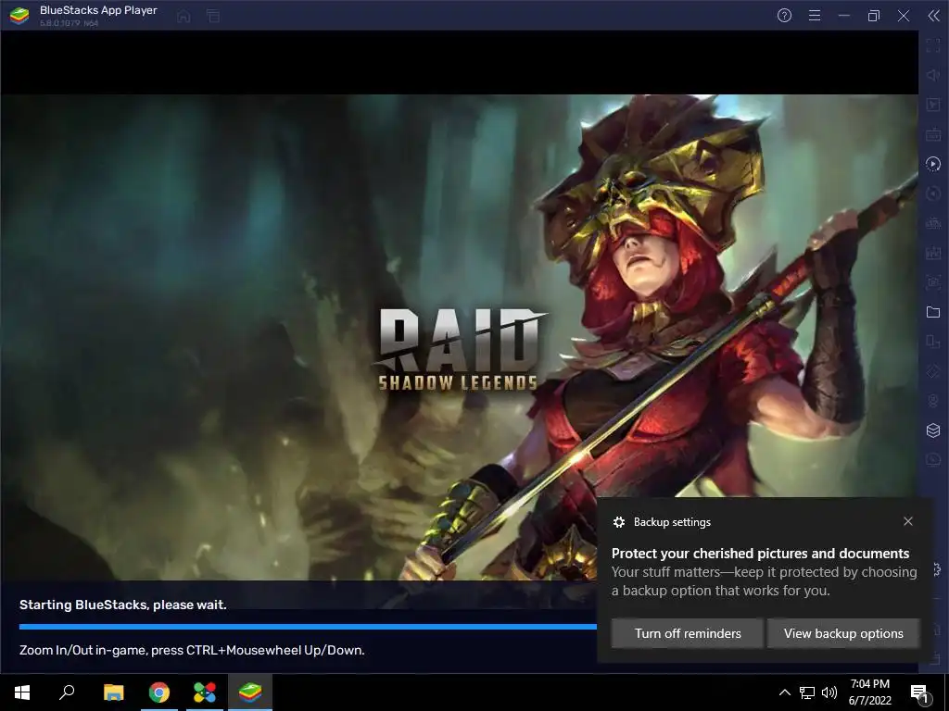Image resolution: width=949 pixels, height=711 pixels.
Task: Take a screenshot using sidebar camera-frame icon
Action: (933, 282)
